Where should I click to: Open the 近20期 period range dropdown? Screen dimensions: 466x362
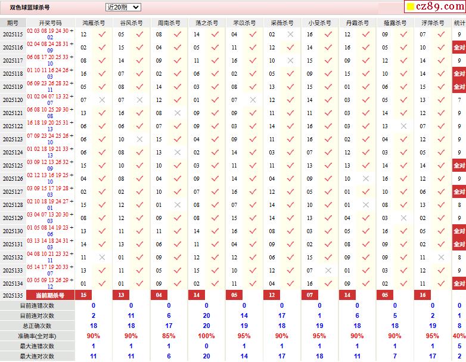point(123,7)
